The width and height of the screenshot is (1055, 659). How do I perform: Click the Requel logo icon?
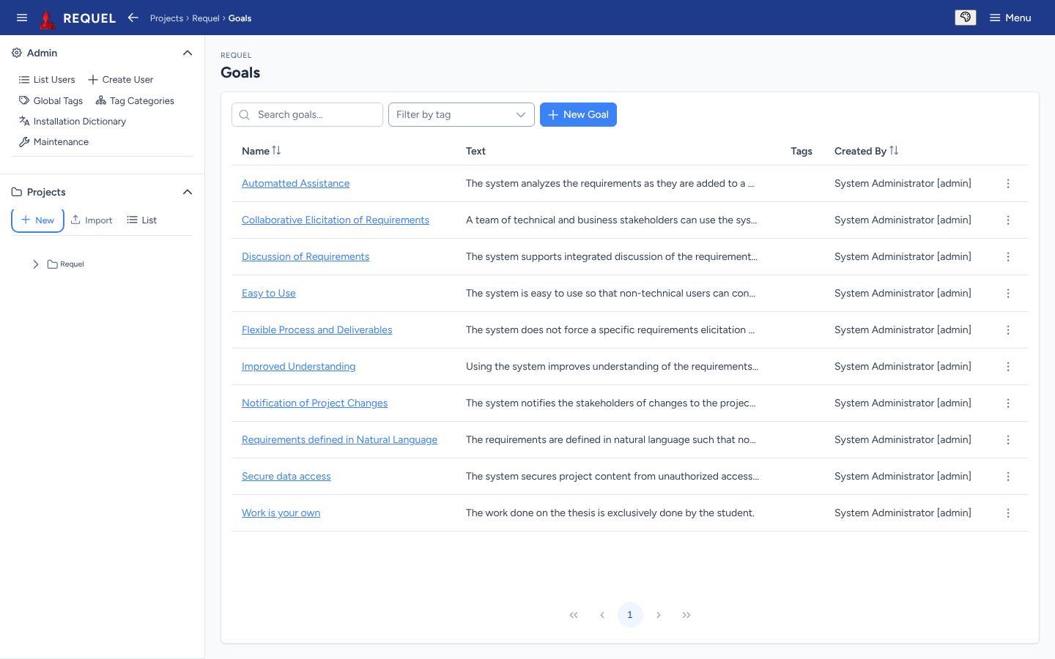pyautogui.click(x=48, y=18)
